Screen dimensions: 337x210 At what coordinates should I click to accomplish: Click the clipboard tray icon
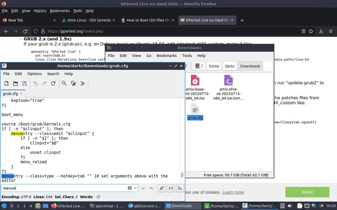(300, 206)
